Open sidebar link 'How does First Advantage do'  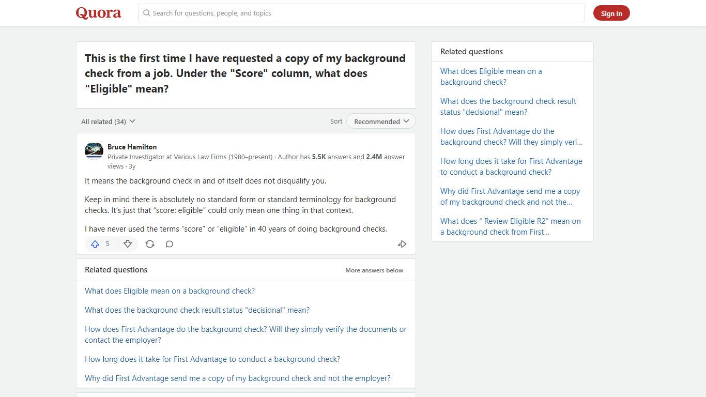click(x=511, y=136)
